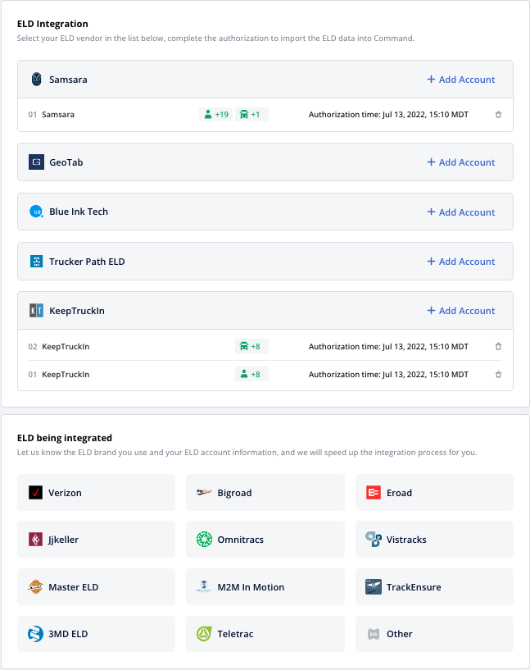This screenshot has width=530, height=670.
Task: Pick the Other ELD option
Action: point(434,634)
